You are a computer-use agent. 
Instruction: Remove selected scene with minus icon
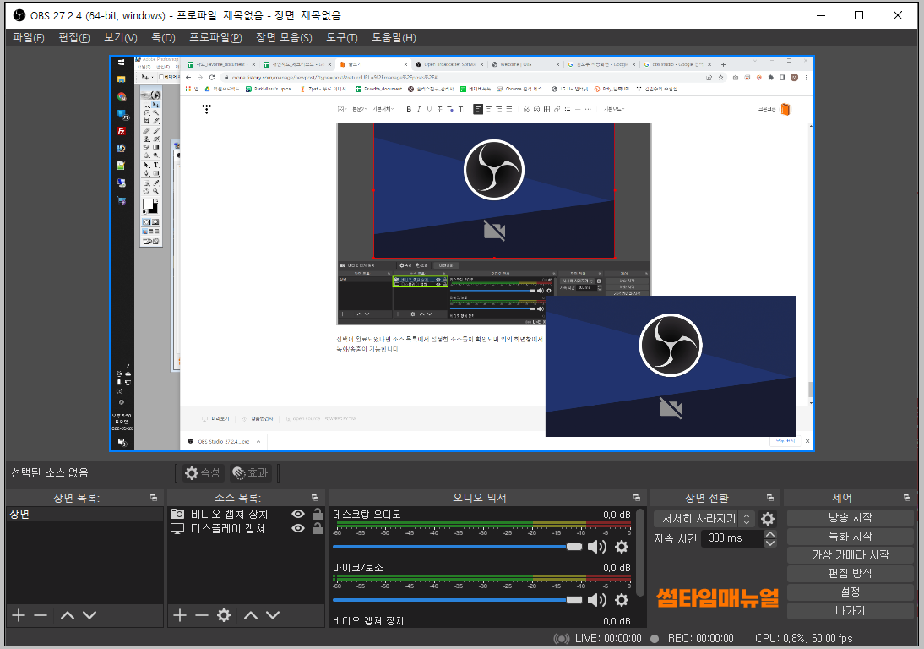click(41, 615)
